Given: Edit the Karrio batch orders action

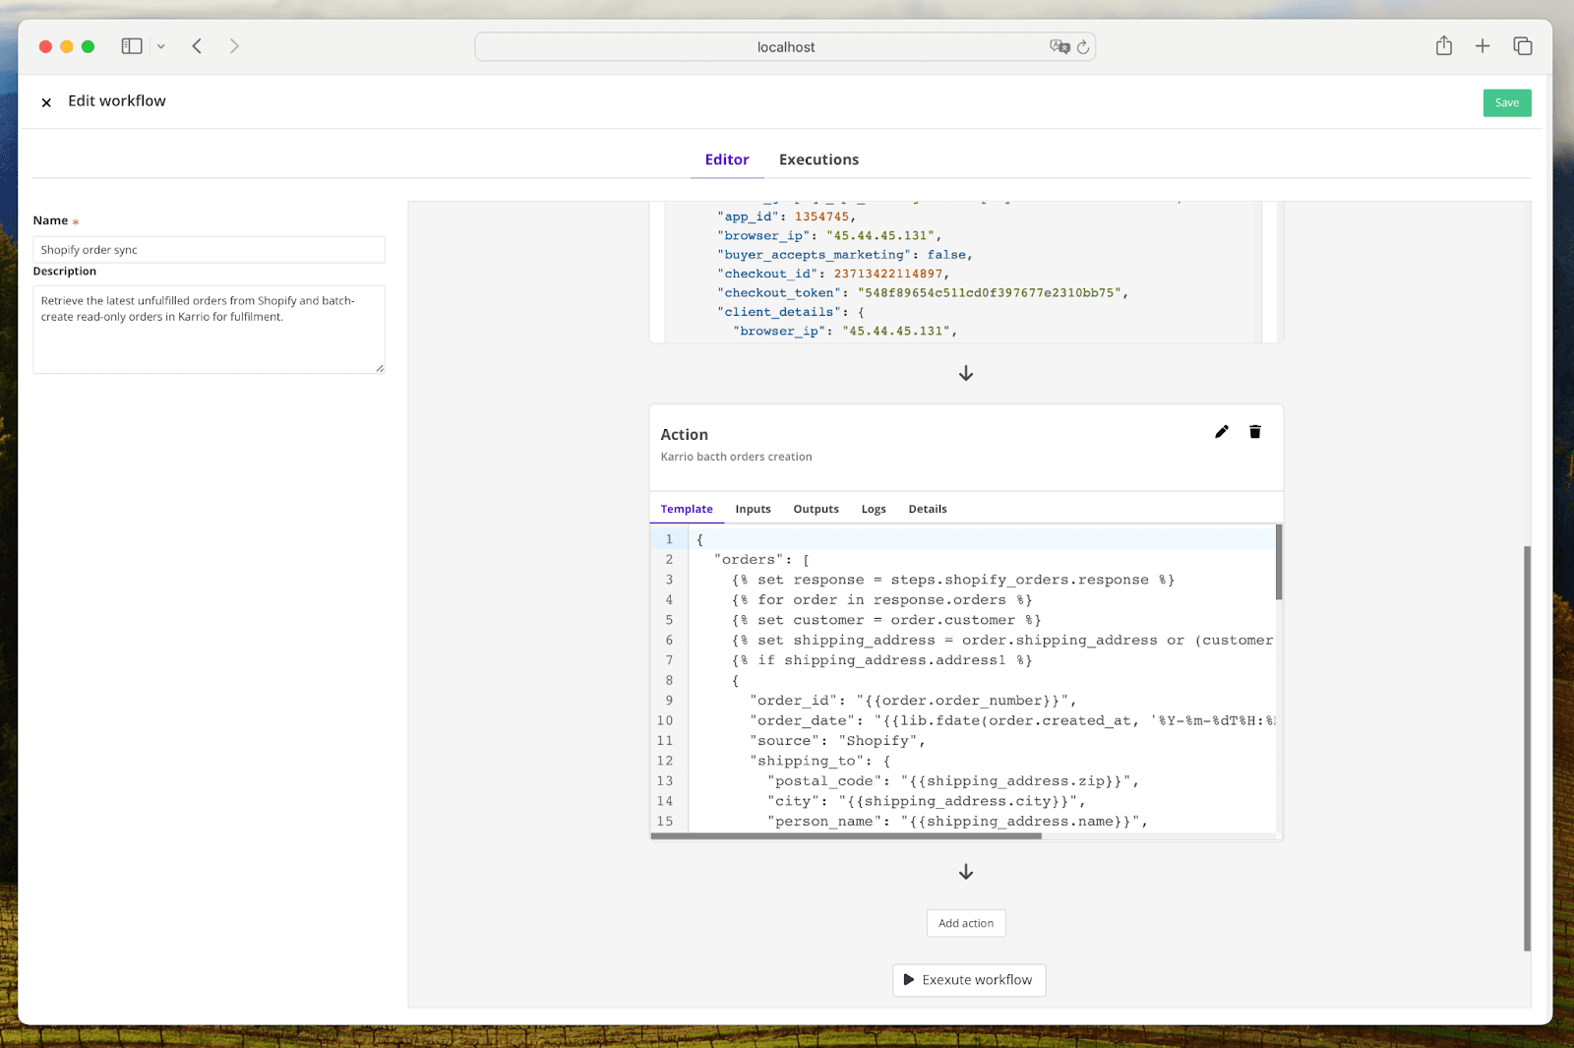Looking at the screenshot, I should (1221, 431).
